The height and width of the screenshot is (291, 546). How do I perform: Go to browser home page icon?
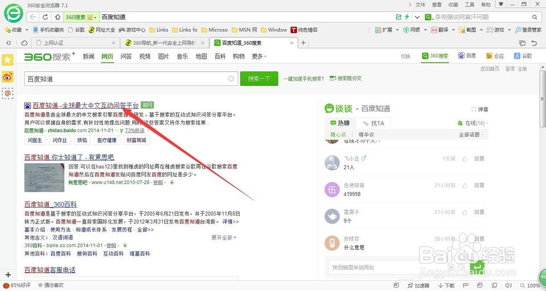(57, 17)
